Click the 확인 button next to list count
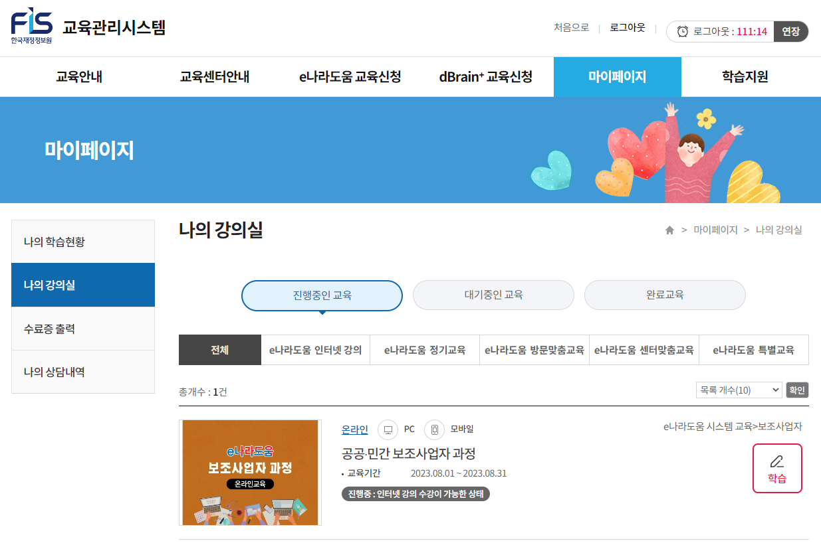 797,390
